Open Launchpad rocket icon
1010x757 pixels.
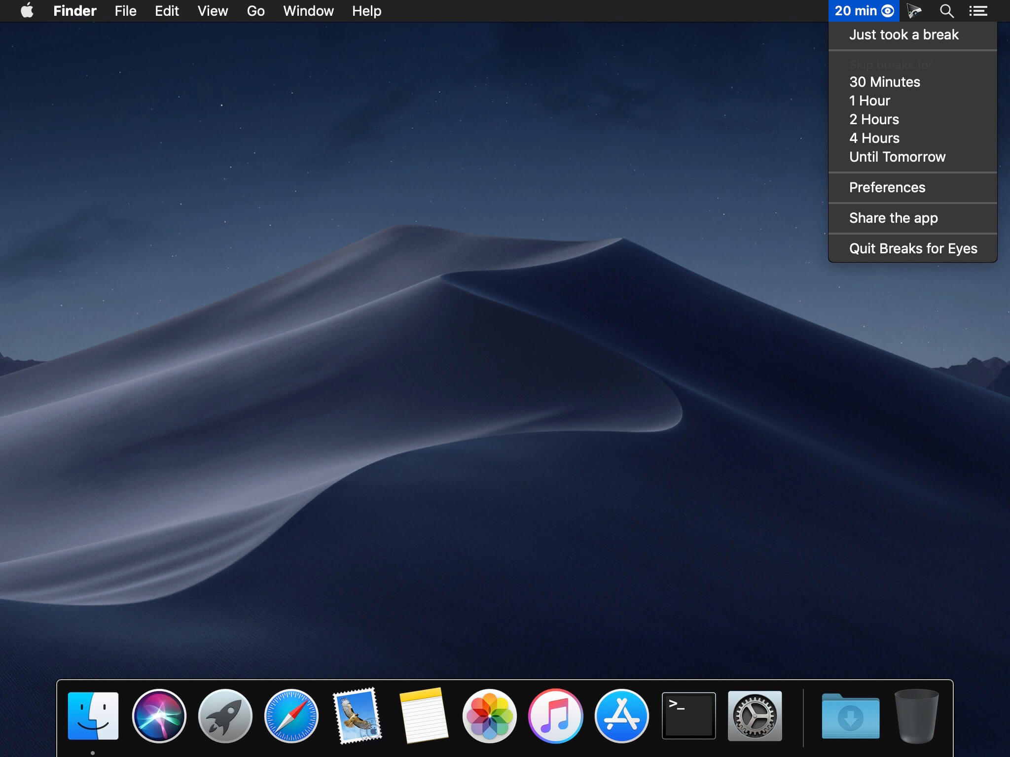pos(225,716)
